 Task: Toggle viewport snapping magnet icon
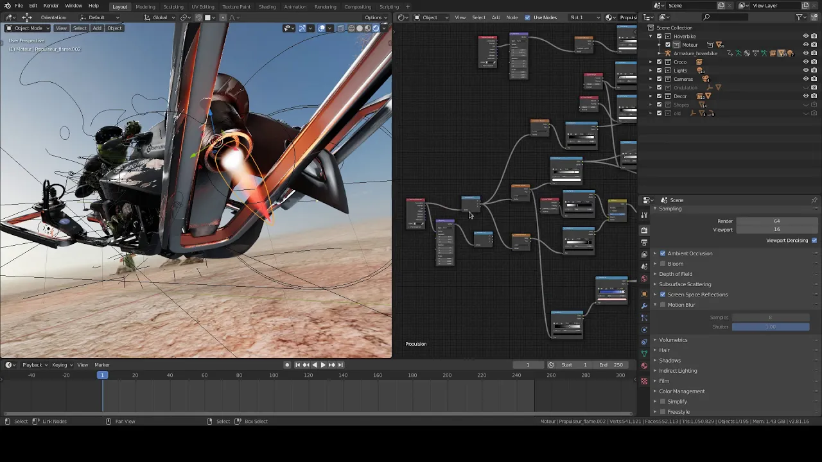198,17
